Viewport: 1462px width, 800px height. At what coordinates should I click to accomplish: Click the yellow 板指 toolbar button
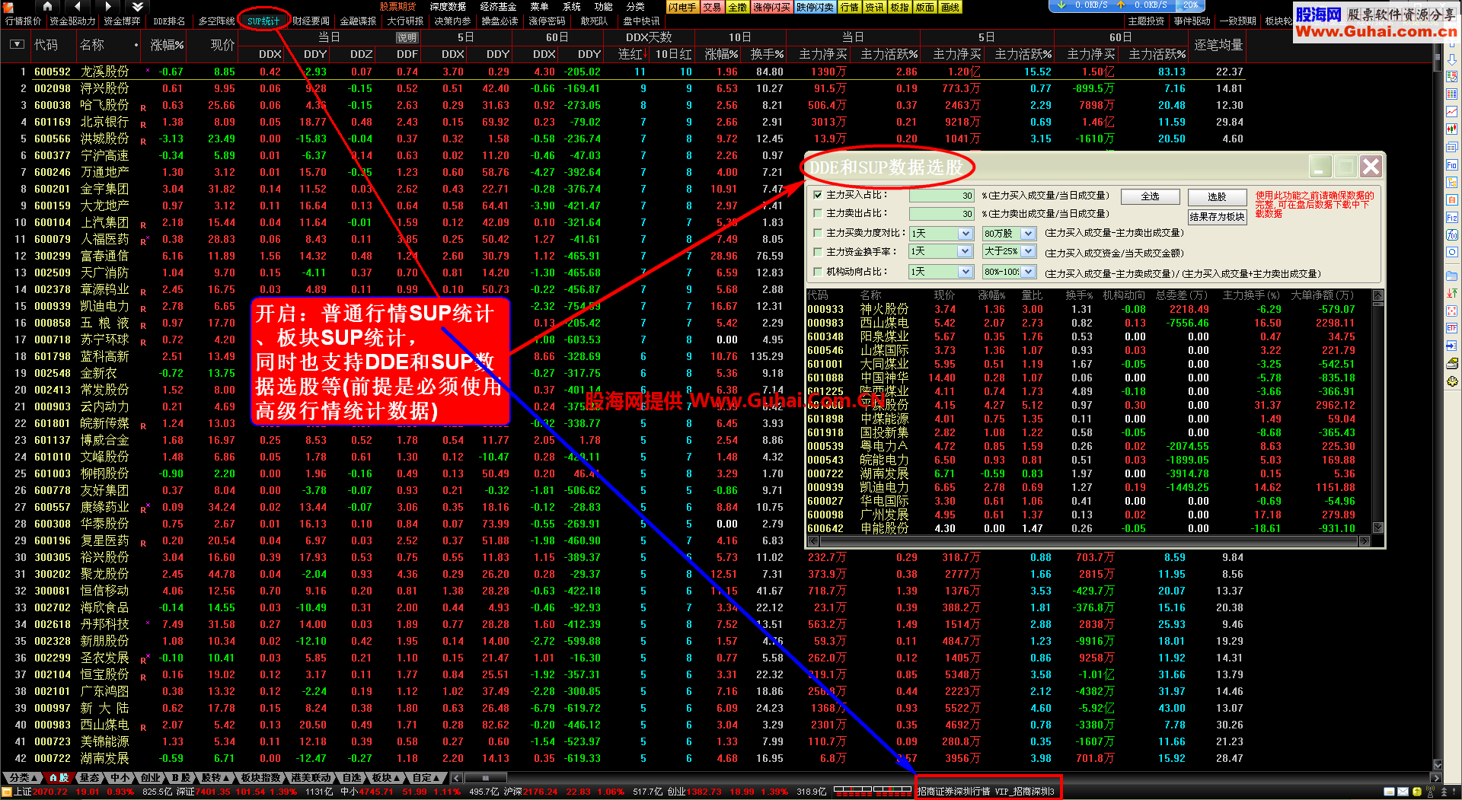[899, 7]
